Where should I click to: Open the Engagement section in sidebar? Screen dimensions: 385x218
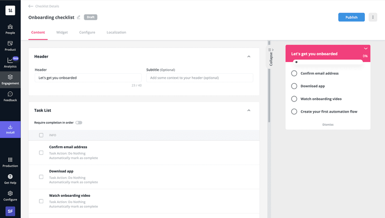[10, 79]
